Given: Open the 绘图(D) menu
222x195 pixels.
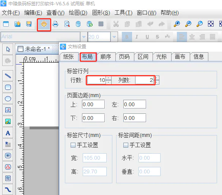Looking at the screenshot, I should coord(78,13).
